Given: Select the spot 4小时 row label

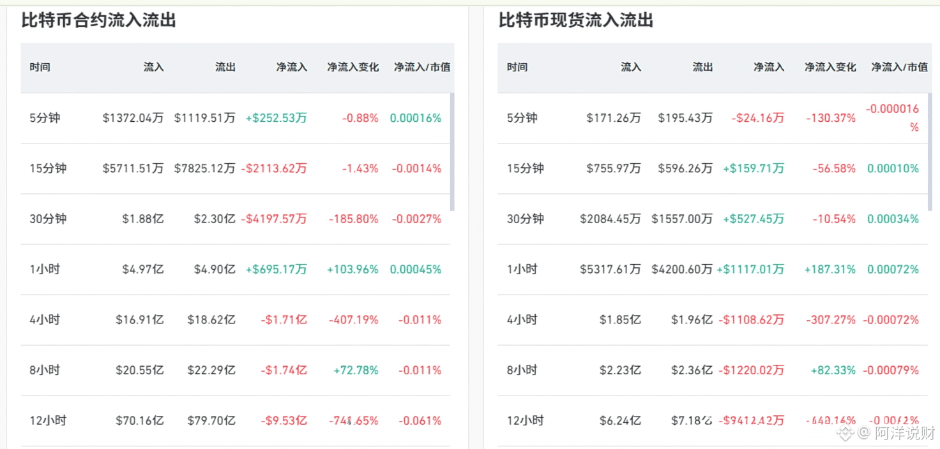Looking at the screenshot, I should [x=522, y=320].
